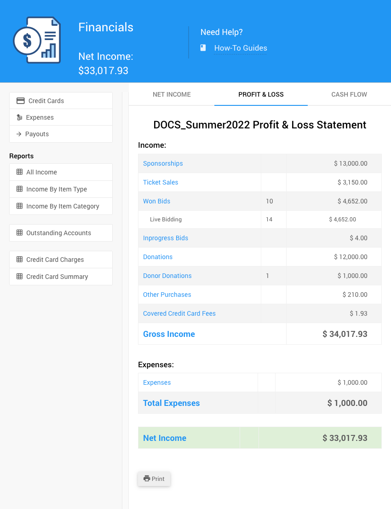Screen dimensions: 391x509
Task: Click the Expenses coins icon
Action: click(19, 117)
